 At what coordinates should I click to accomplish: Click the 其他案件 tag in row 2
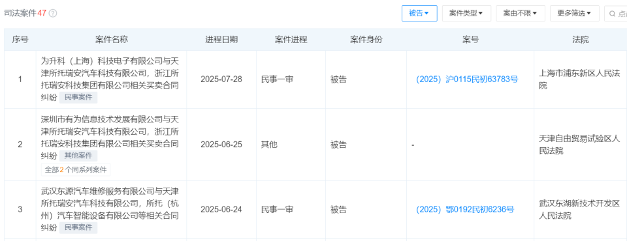[78, 156]
